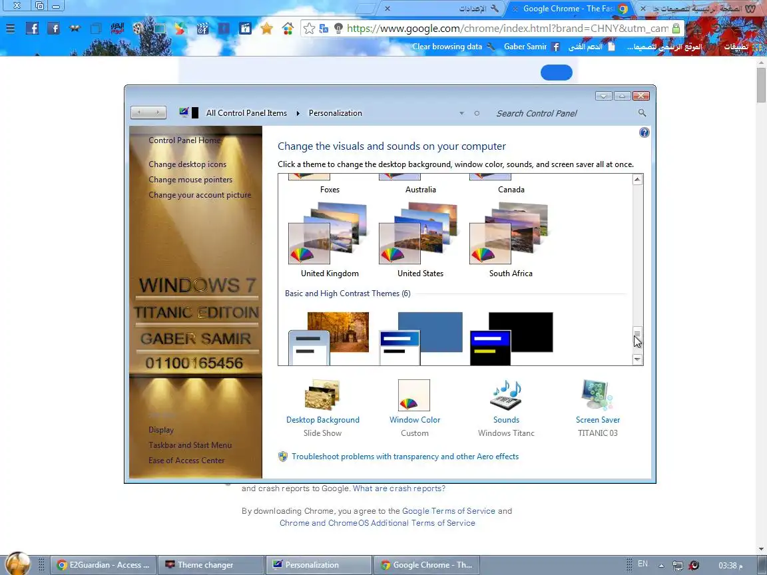
Task: Click the Search Control Panel magnifier icon
Action: [x=642, y=113]
